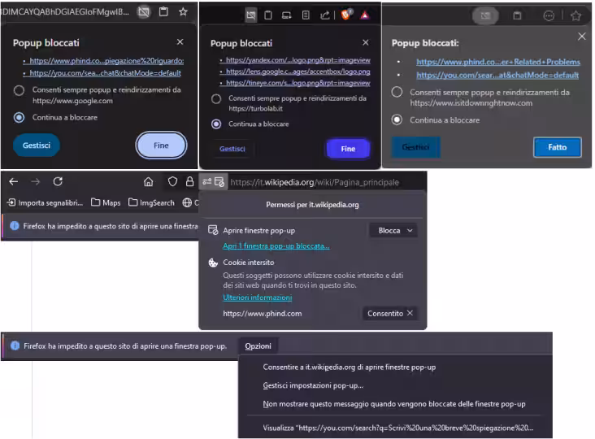Select Continua a bloccare in Chrome dialog
Viewport: 595px width, 439px height.
click(19, 118)
